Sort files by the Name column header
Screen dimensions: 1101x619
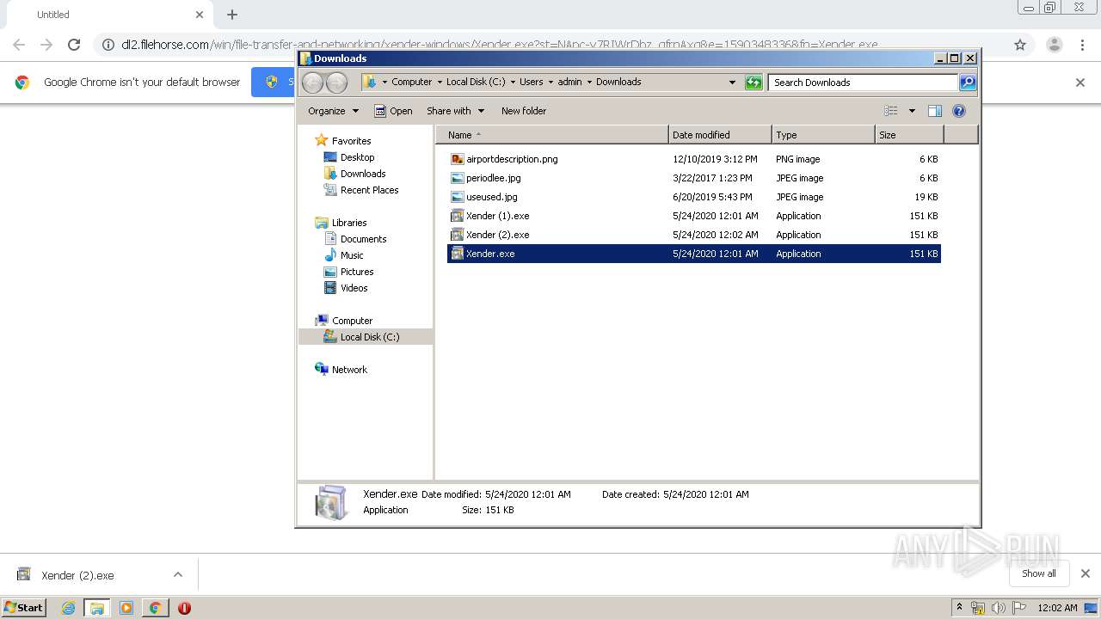[x=552, y=135]
